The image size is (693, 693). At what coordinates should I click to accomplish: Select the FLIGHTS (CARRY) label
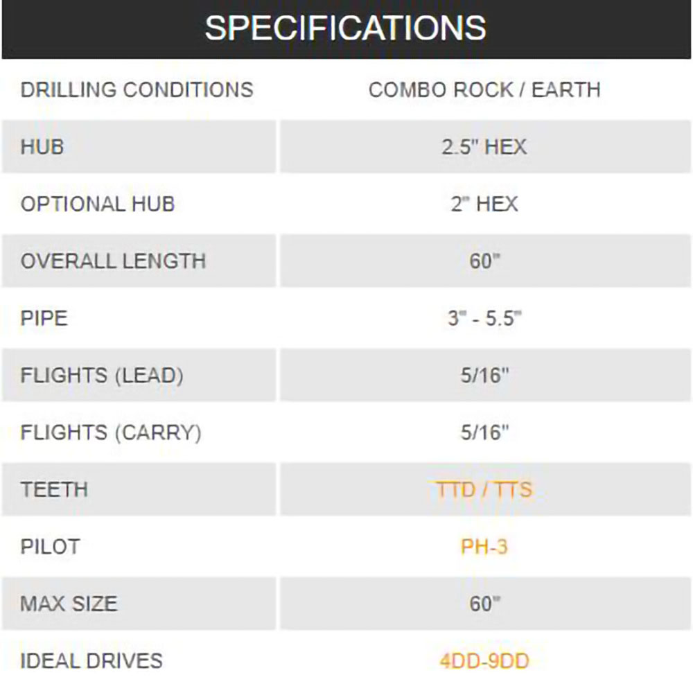(x=111, y=432)
